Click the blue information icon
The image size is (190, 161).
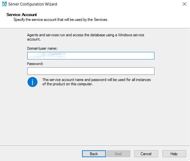click(32, 82)
